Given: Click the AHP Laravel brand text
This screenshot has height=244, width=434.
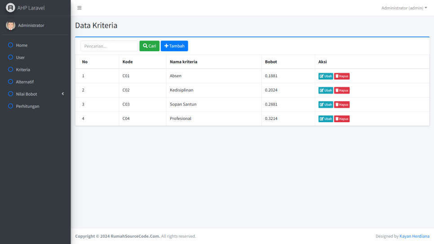Looking at the screenshot, I should pos(31,8).
